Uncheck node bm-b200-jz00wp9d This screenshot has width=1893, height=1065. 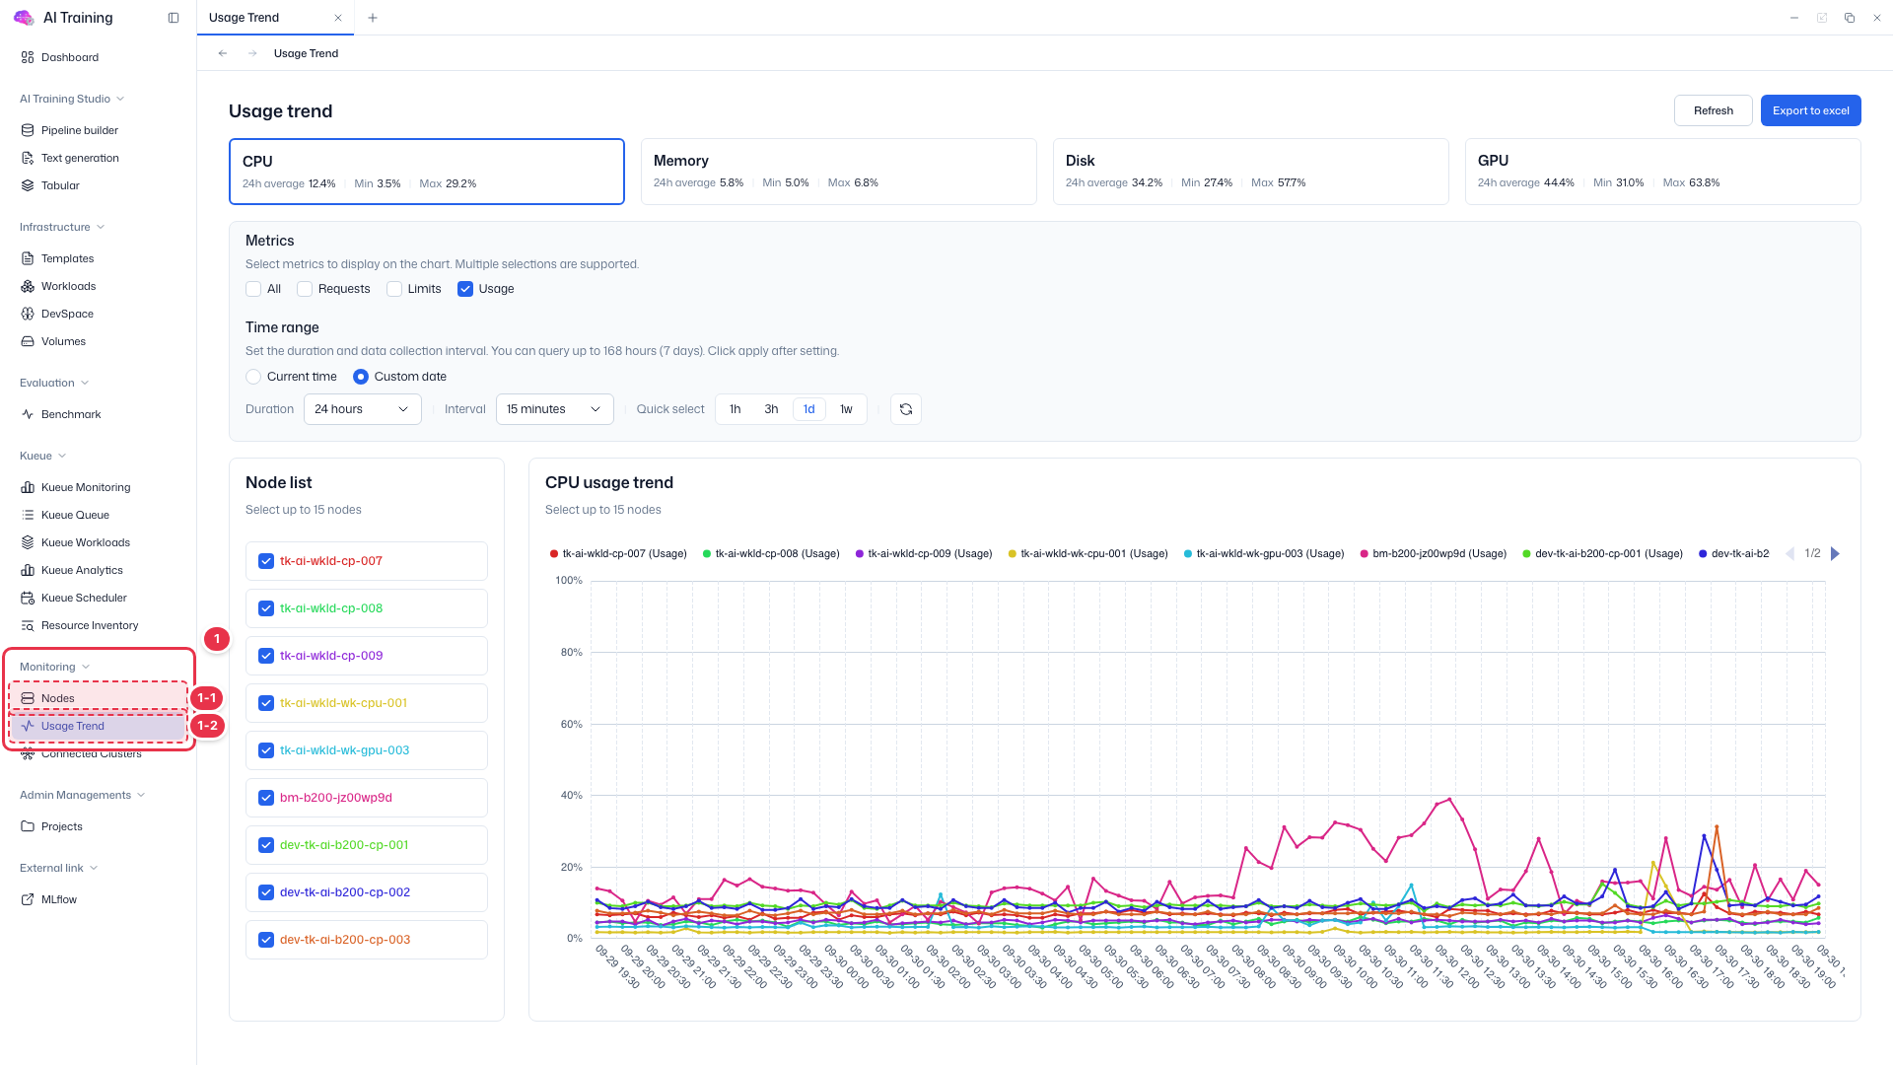point(266,798)
